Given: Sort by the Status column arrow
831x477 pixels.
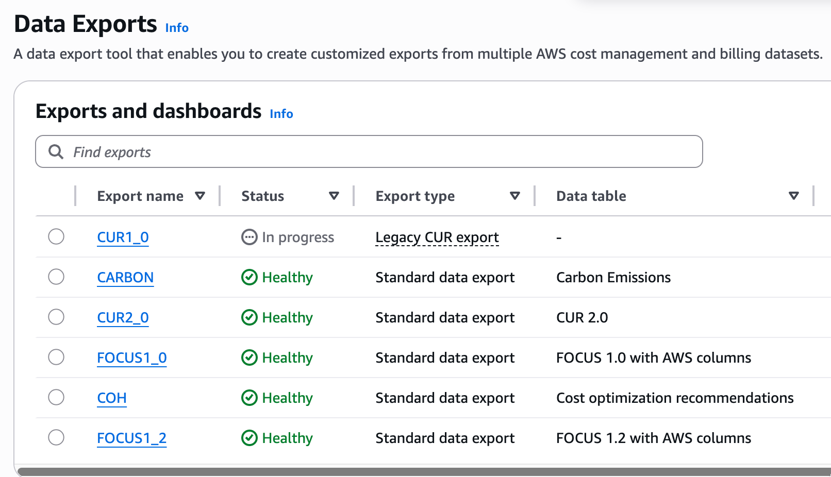Looking at the screenshot, I should click(x=334, y=196).
